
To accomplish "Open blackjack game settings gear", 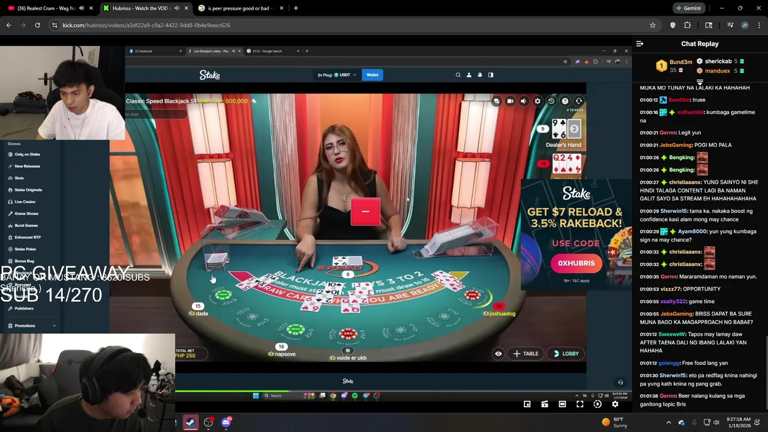I will pos(538,101).
